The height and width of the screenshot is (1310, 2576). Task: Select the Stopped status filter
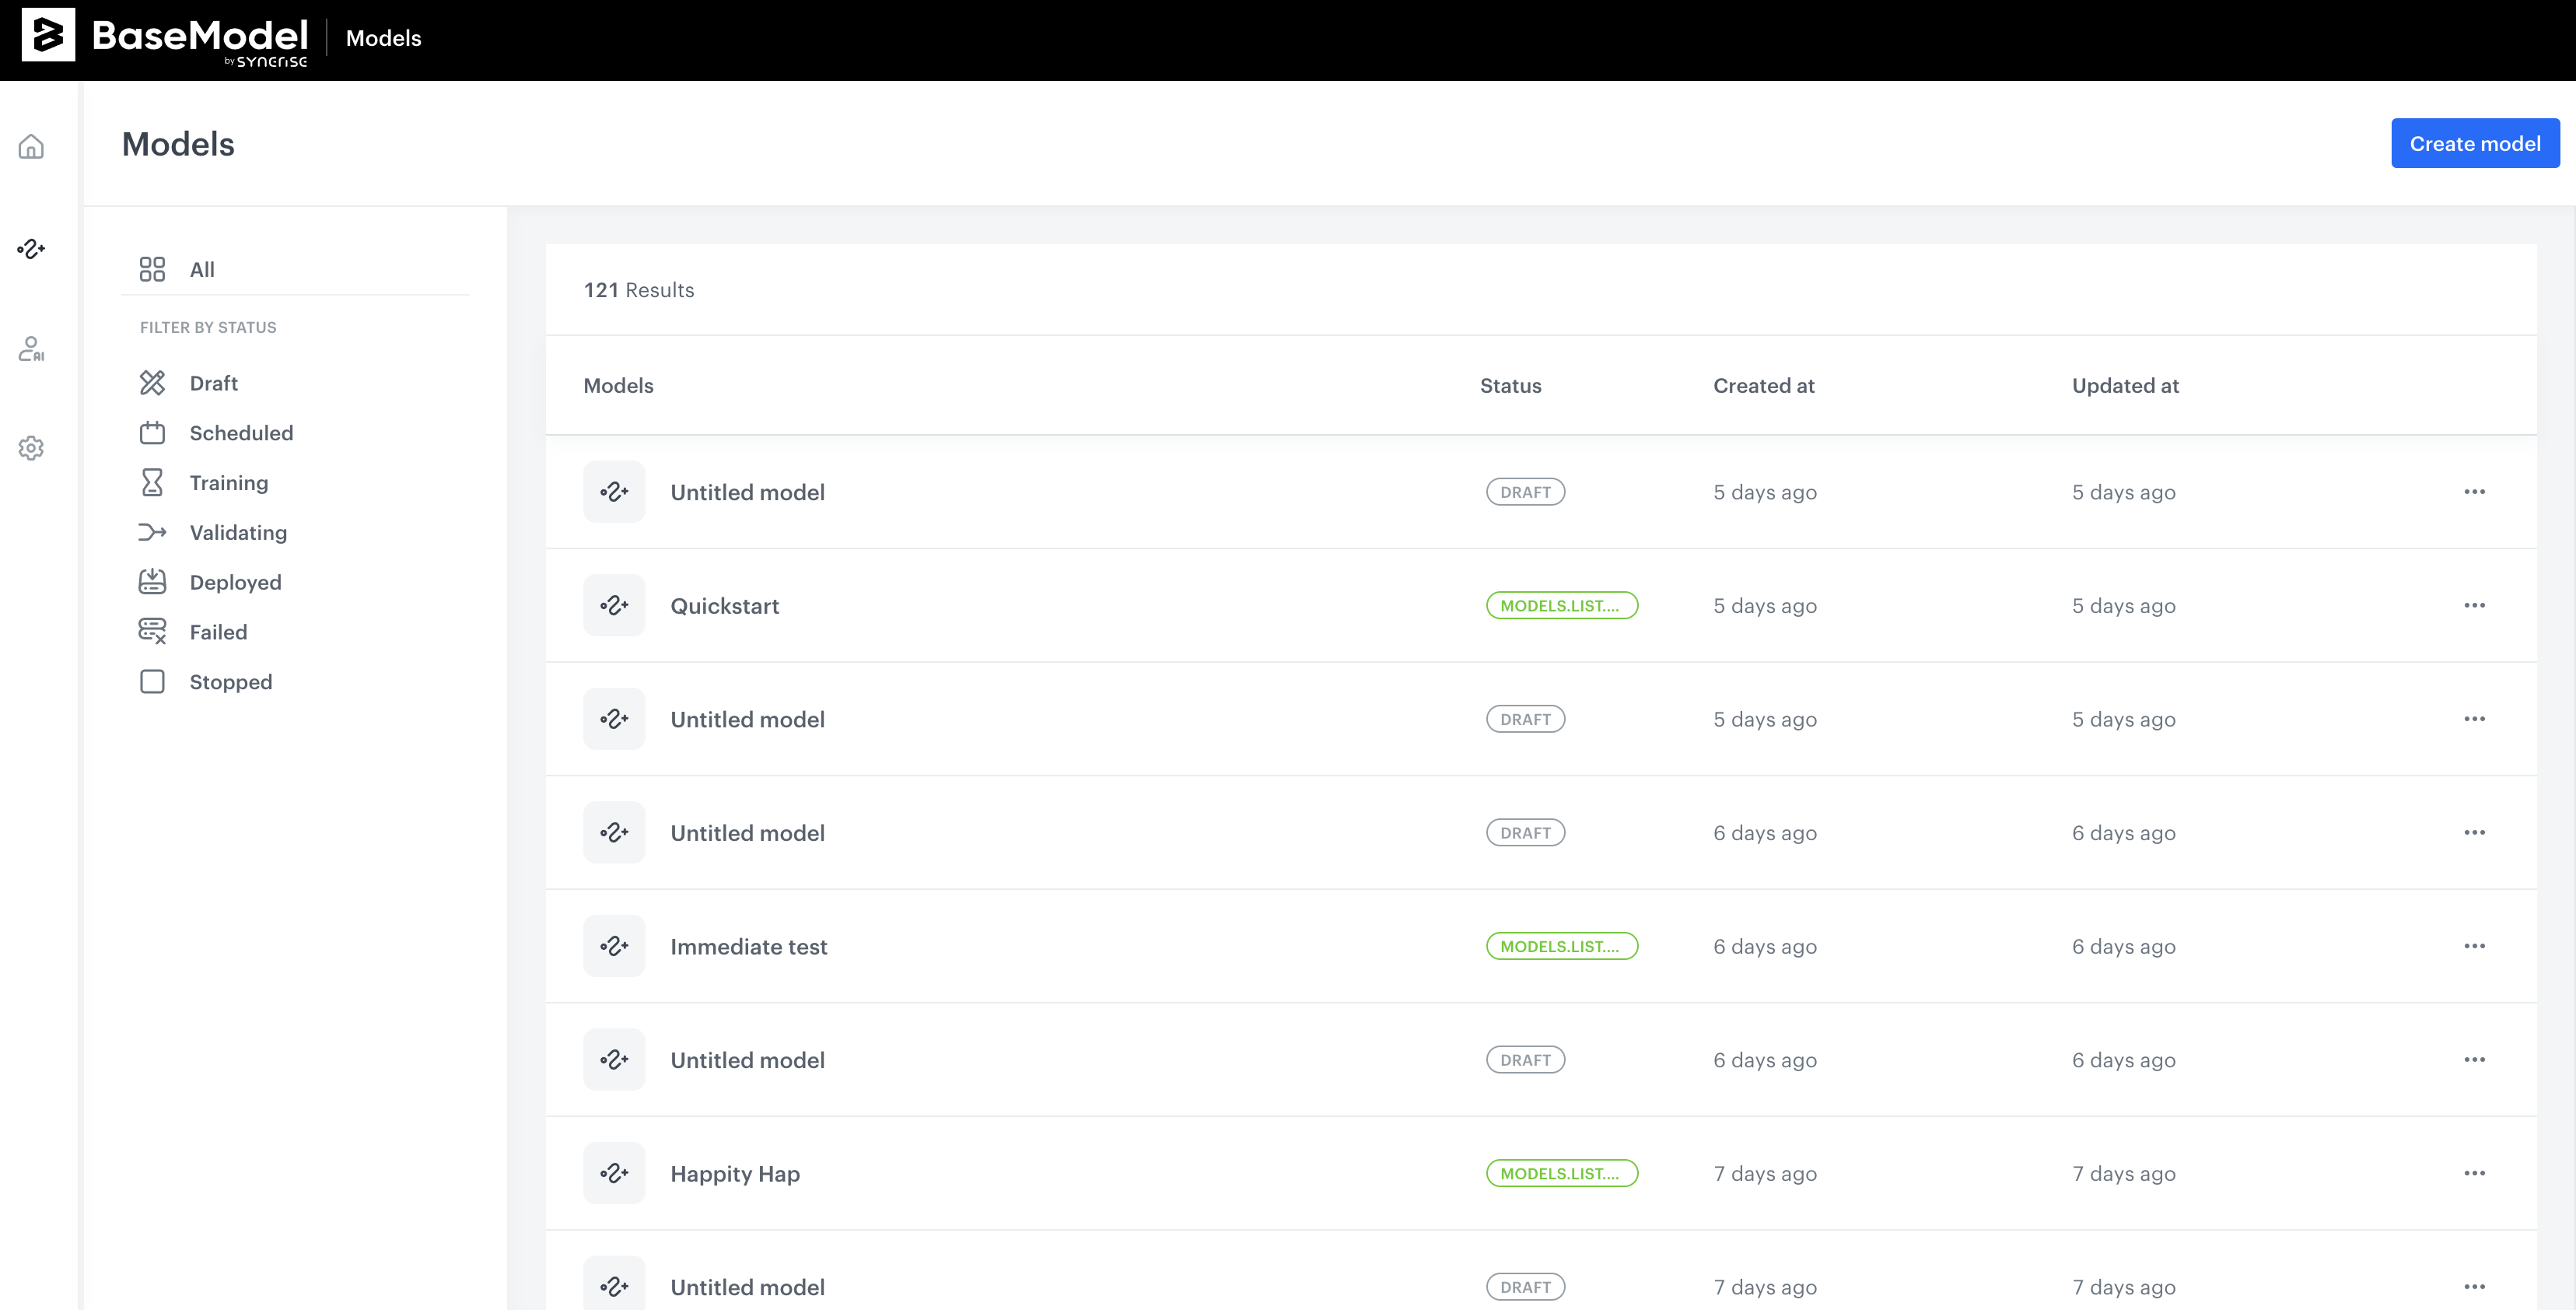point(230,682)
